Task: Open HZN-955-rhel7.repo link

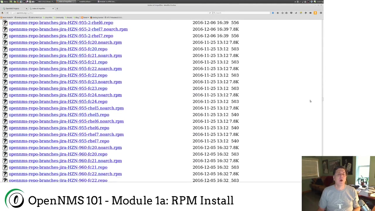Action: 59,141
